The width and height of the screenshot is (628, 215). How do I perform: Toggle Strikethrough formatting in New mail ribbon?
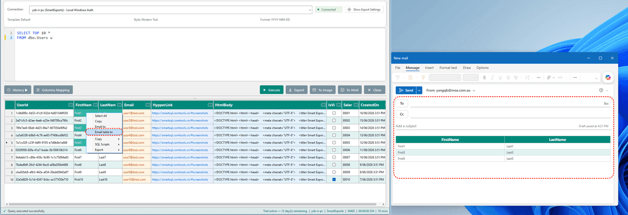[508, 77]
